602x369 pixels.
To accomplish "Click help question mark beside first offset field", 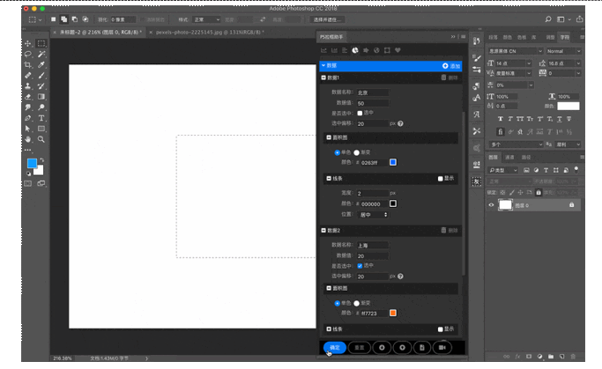I will (400, 123).
